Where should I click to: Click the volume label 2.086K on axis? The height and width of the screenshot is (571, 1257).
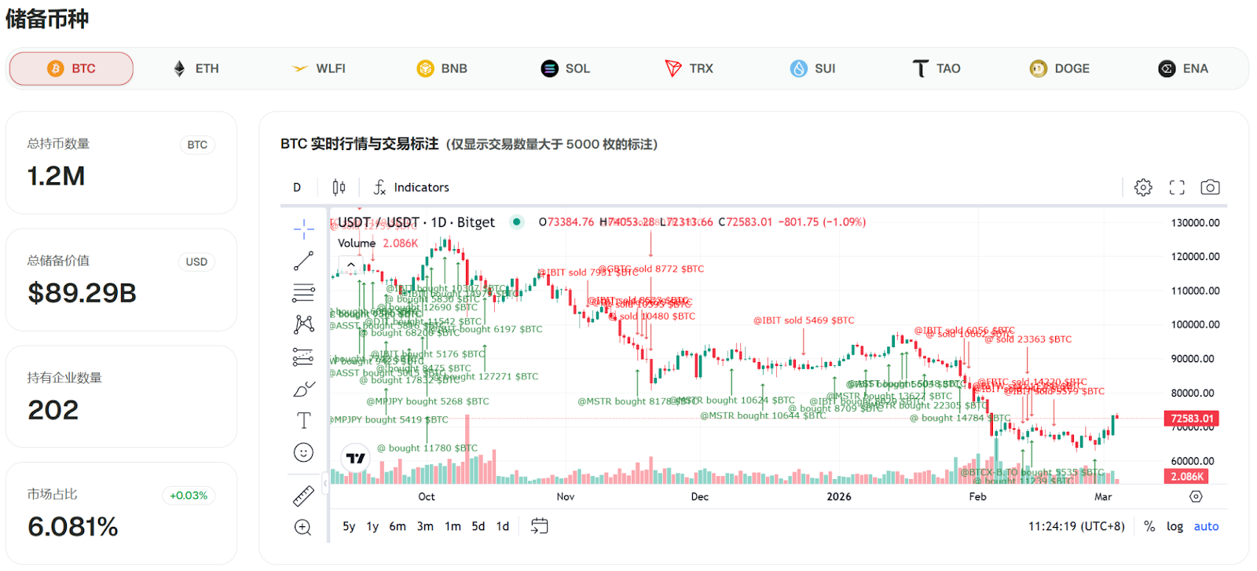point(1186,476)
